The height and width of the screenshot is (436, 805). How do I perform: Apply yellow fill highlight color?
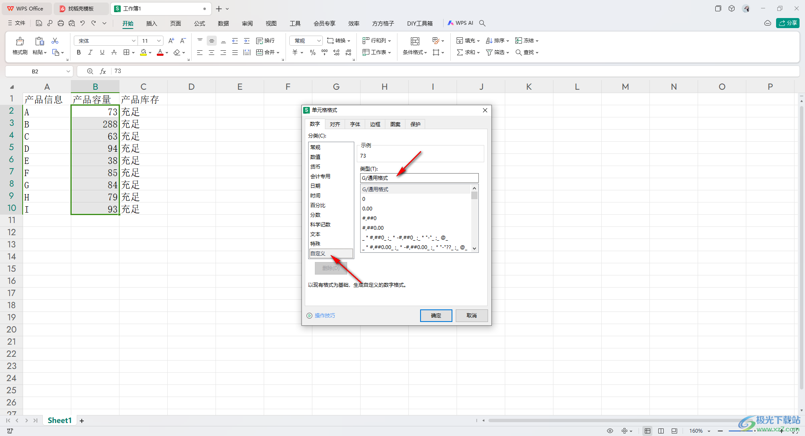click(x=143, y=52)
